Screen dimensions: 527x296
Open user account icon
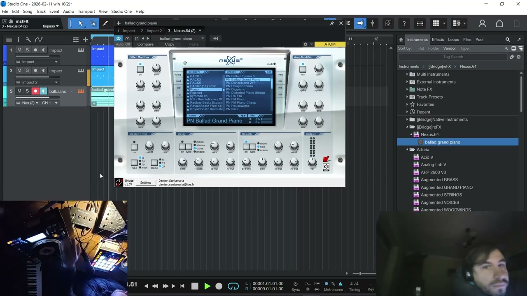click(482, 23)
